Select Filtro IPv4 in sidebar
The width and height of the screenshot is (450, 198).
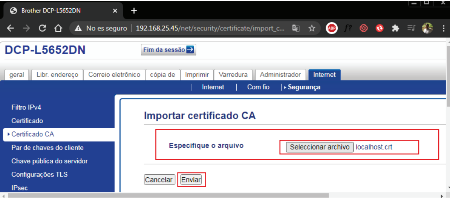(x=26, y=107)
